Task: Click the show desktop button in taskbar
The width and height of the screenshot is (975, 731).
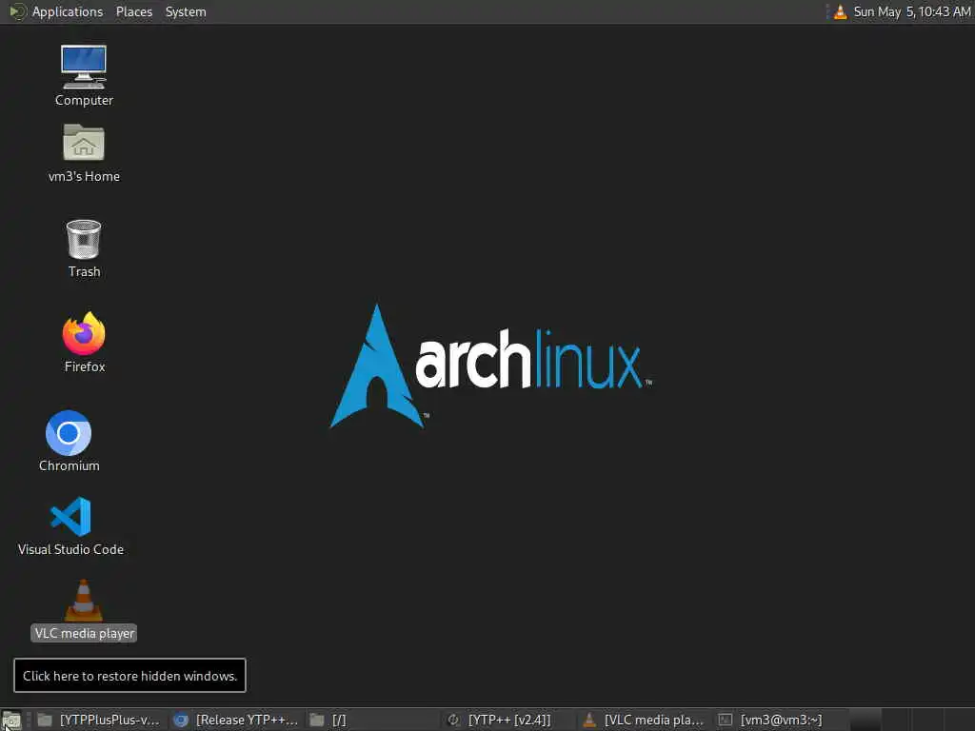Action: (x=11, y=720)
